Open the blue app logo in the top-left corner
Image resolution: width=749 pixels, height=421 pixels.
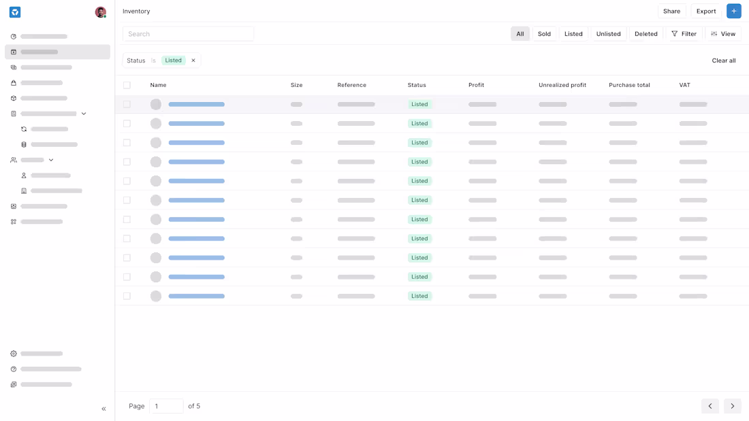pyautogui.click(x=14, y=12)
